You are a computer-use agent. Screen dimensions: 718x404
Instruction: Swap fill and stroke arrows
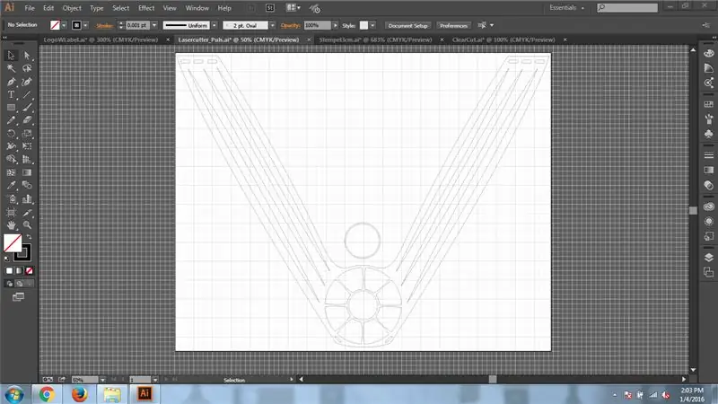29,237
